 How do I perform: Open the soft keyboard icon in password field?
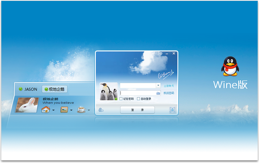(x=158, y=93)
